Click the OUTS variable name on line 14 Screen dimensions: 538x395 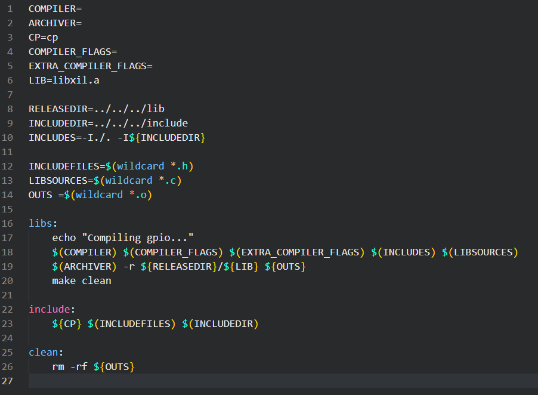coord(40,195)
